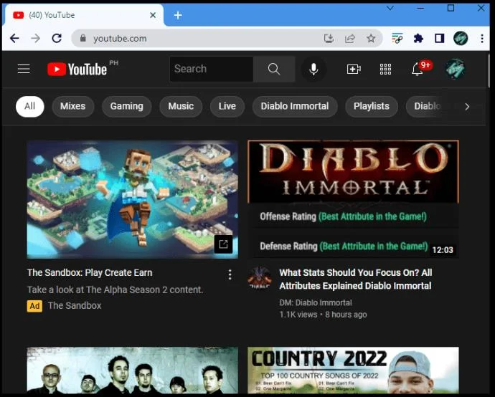495x397 pixels.
Task: Open the YouTube hamburger guide menu
Action: pos(24,69)
